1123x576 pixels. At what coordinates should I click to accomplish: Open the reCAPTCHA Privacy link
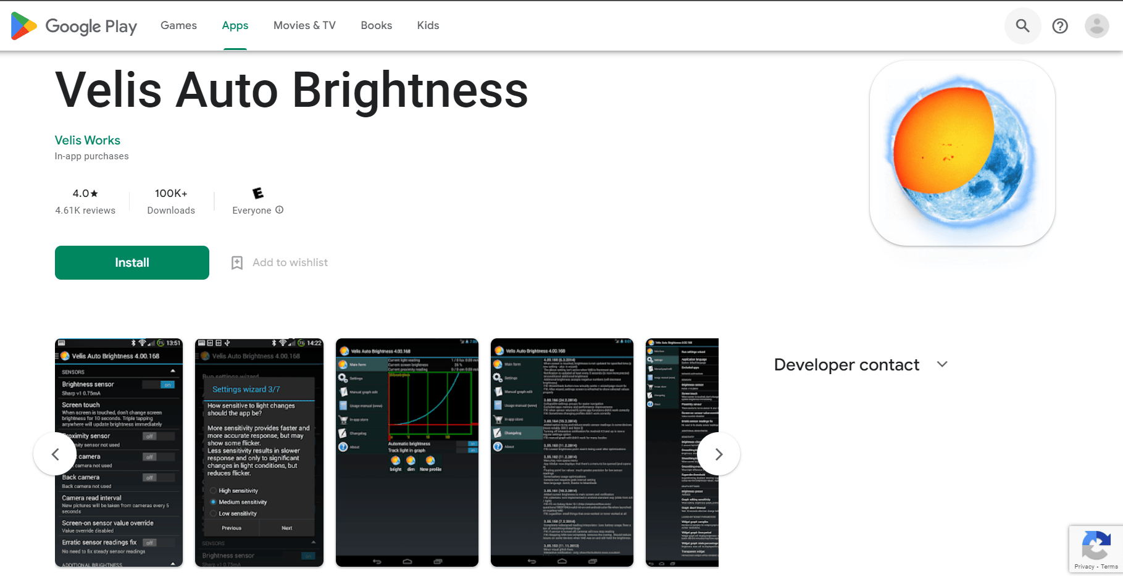click(1084, 567)
